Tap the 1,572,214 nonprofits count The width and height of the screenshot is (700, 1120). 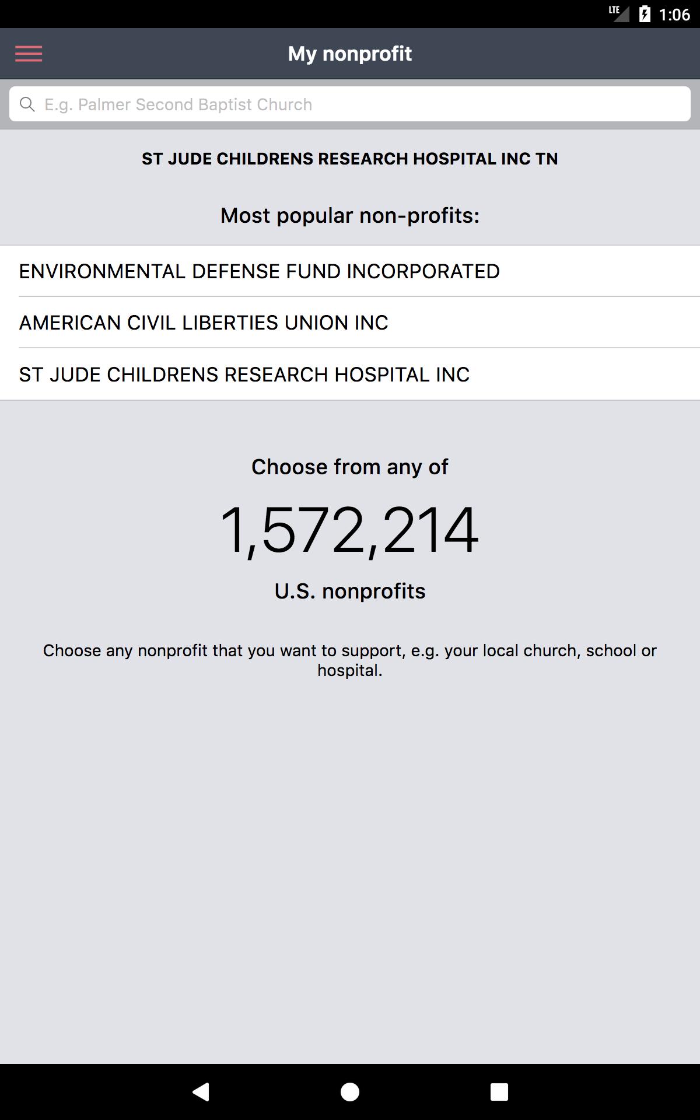[350, 530]
